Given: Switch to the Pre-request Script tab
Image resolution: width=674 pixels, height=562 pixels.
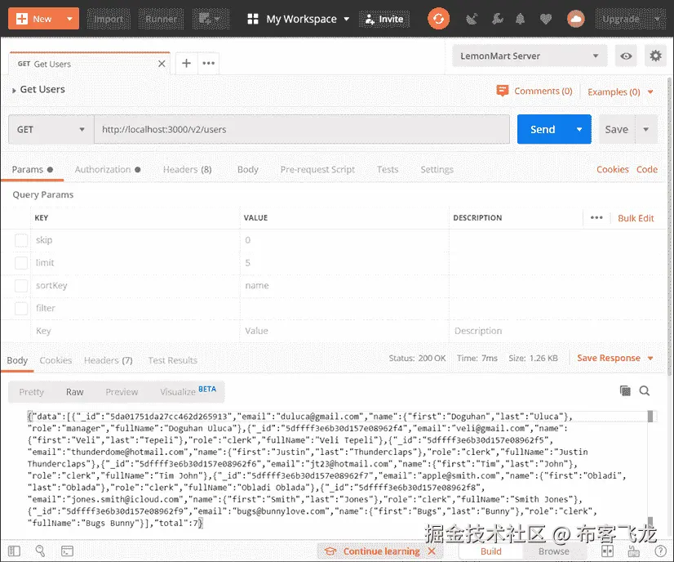Looking at the screenshot, I should [x=317, y=170].
